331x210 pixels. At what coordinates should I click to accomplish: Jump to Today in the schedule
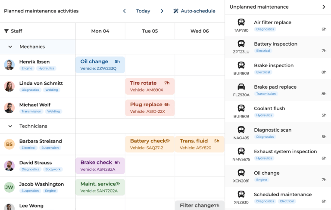(x=143, y=11)
